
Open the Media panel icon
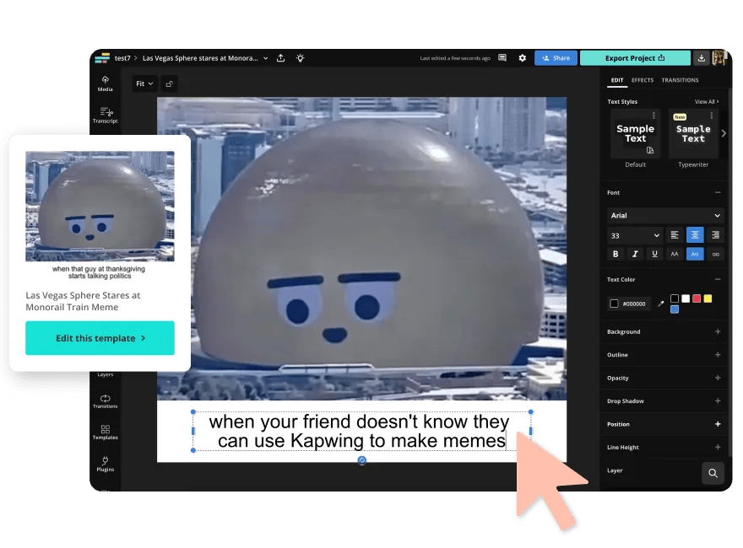point(106,83)
